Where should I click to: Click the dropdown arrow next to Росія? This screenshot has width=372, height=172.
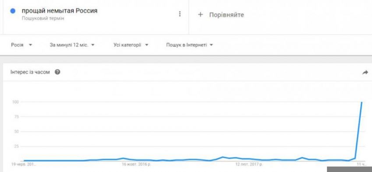point(30,45)
